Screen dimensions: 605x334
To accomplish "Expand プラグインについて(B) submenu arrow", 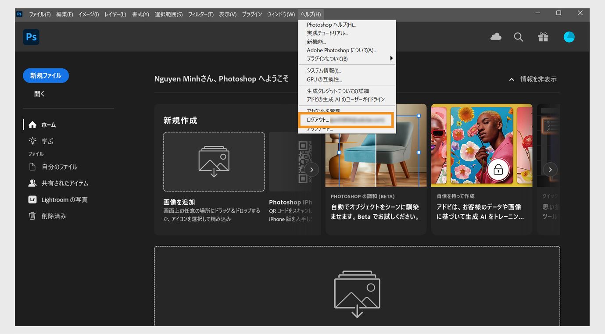I will 391,58.
